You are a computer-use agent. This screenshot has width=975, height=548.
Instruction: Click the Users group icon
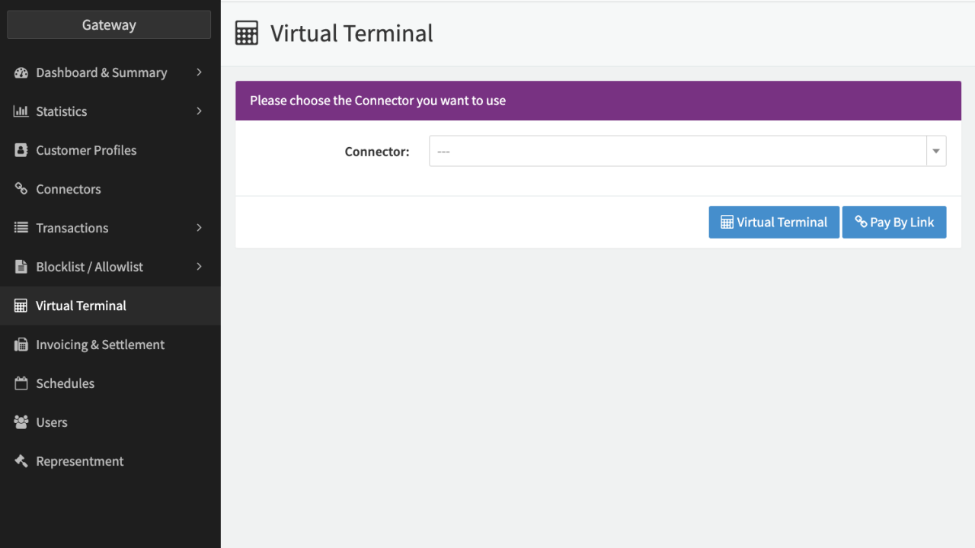click(x=21, y=422)
